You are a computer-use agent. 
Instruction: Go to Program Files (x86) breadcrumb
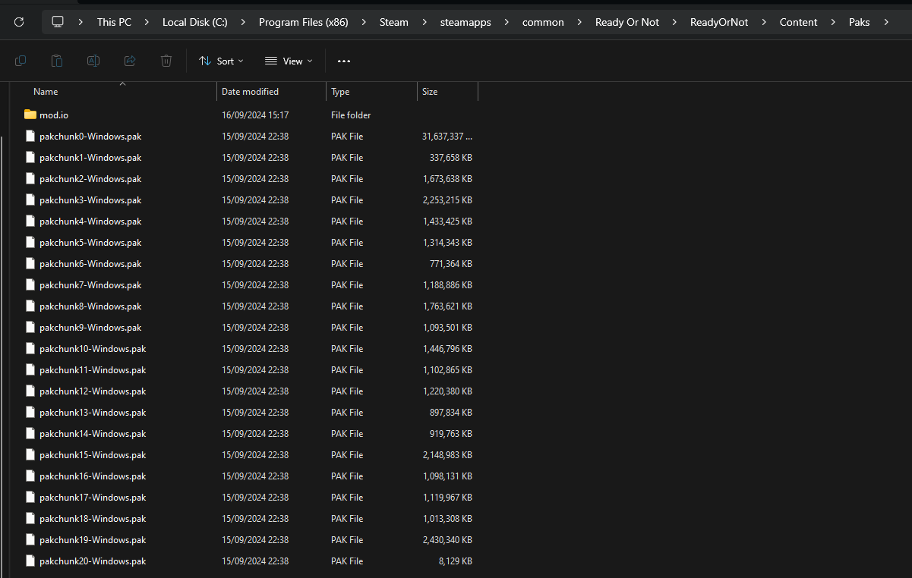tap(304, 22)
